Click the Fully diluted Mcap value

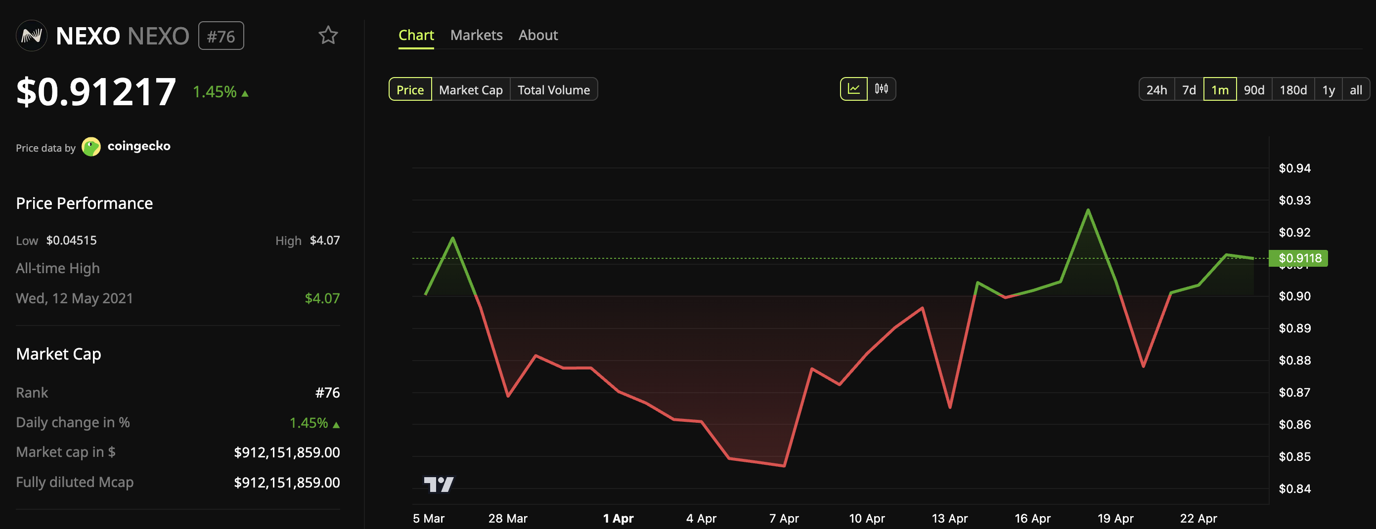click(x=287, y=483)
